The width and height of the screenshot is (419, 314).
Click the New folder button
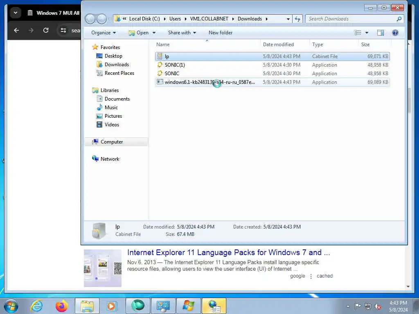pyautogui.click(x=221, y=33)
